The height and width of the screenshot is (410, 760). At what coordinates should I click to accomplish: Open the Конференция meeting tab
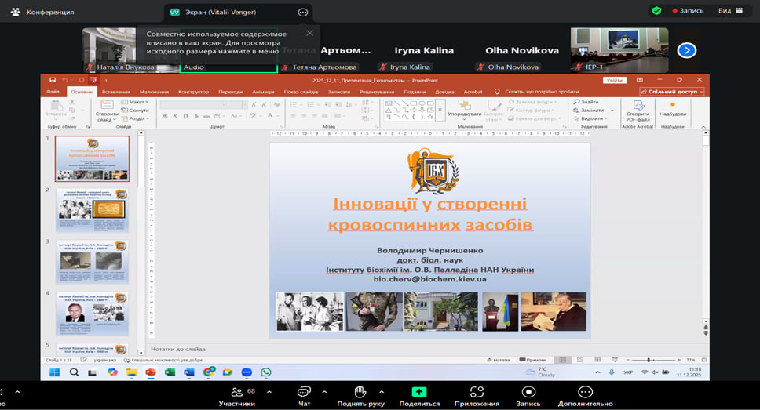click(x=42, y=13)
